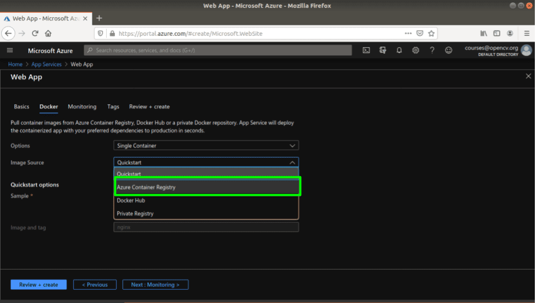Screen dimensions: 536x303
Task: Expand the Options Single Container dropdown
Action: (206, 145)
